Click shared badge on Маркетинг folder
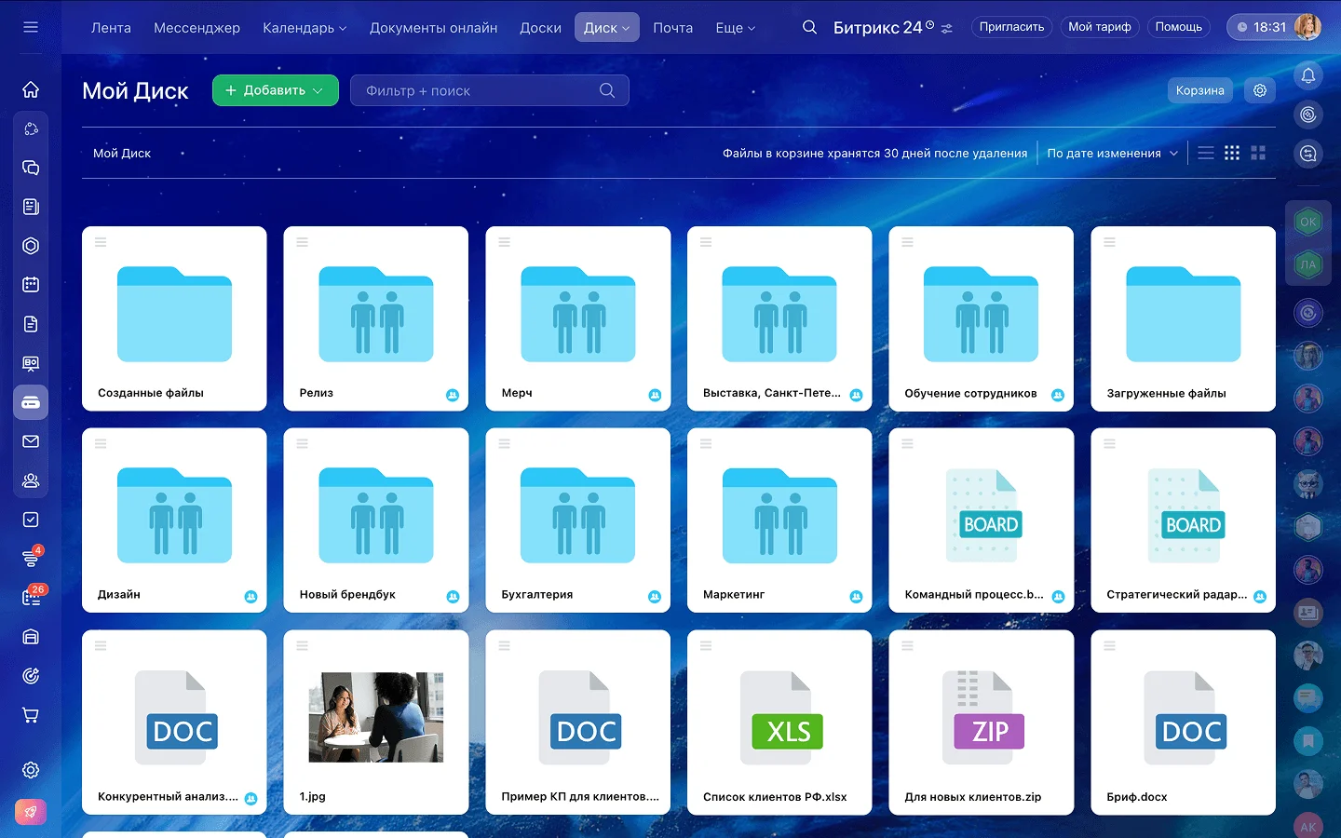This screenshot has height=838, width=1341. pos(856,597)
